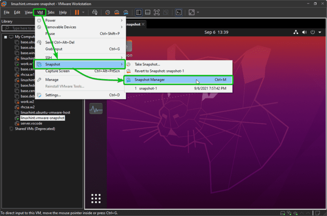Viewport: 327px width, 216px height.
Task: Open the View menu
Action: (29, 12)
